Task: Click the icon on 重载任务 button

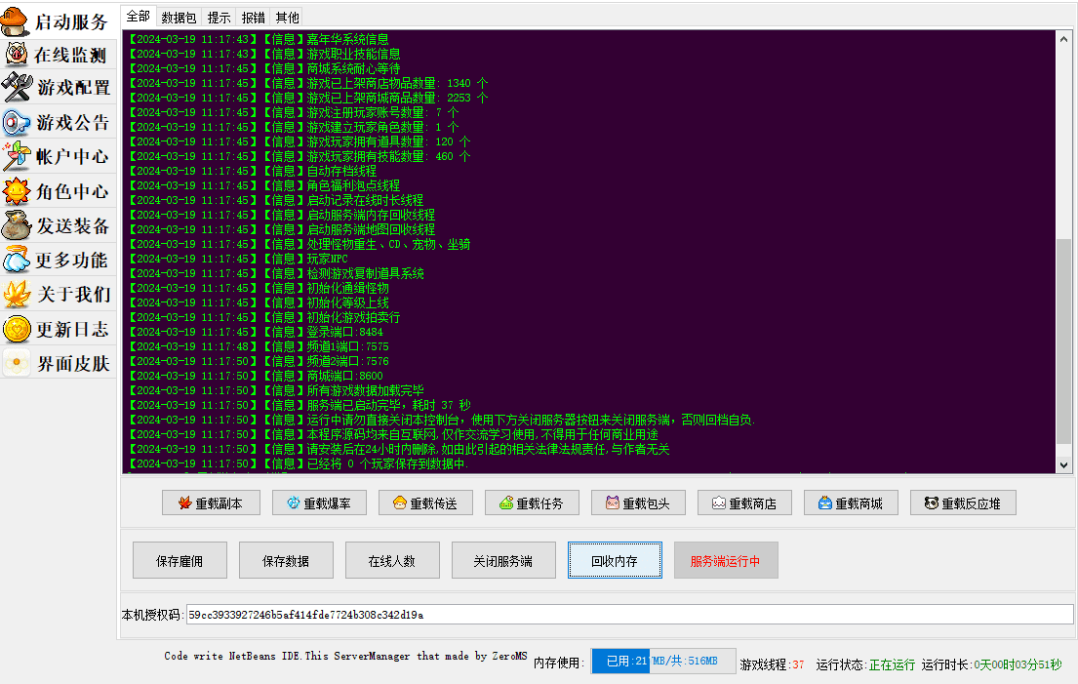Action: pos(506,503)
